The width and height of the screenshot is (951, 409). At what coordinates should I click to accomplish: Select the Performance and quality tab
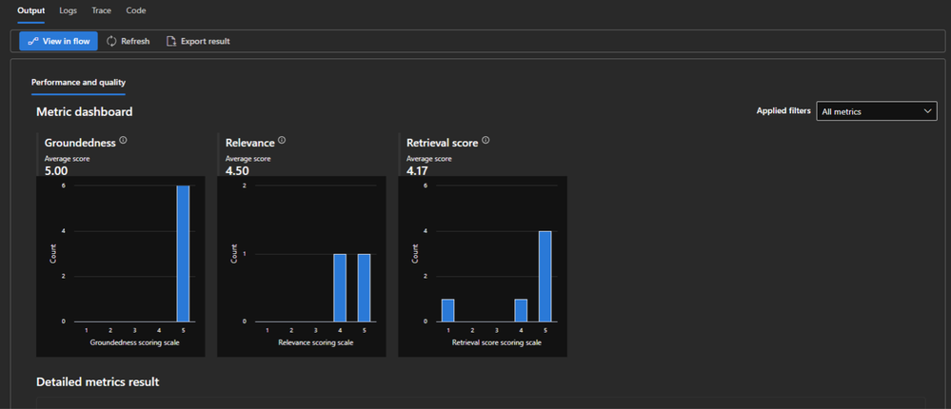78,83
